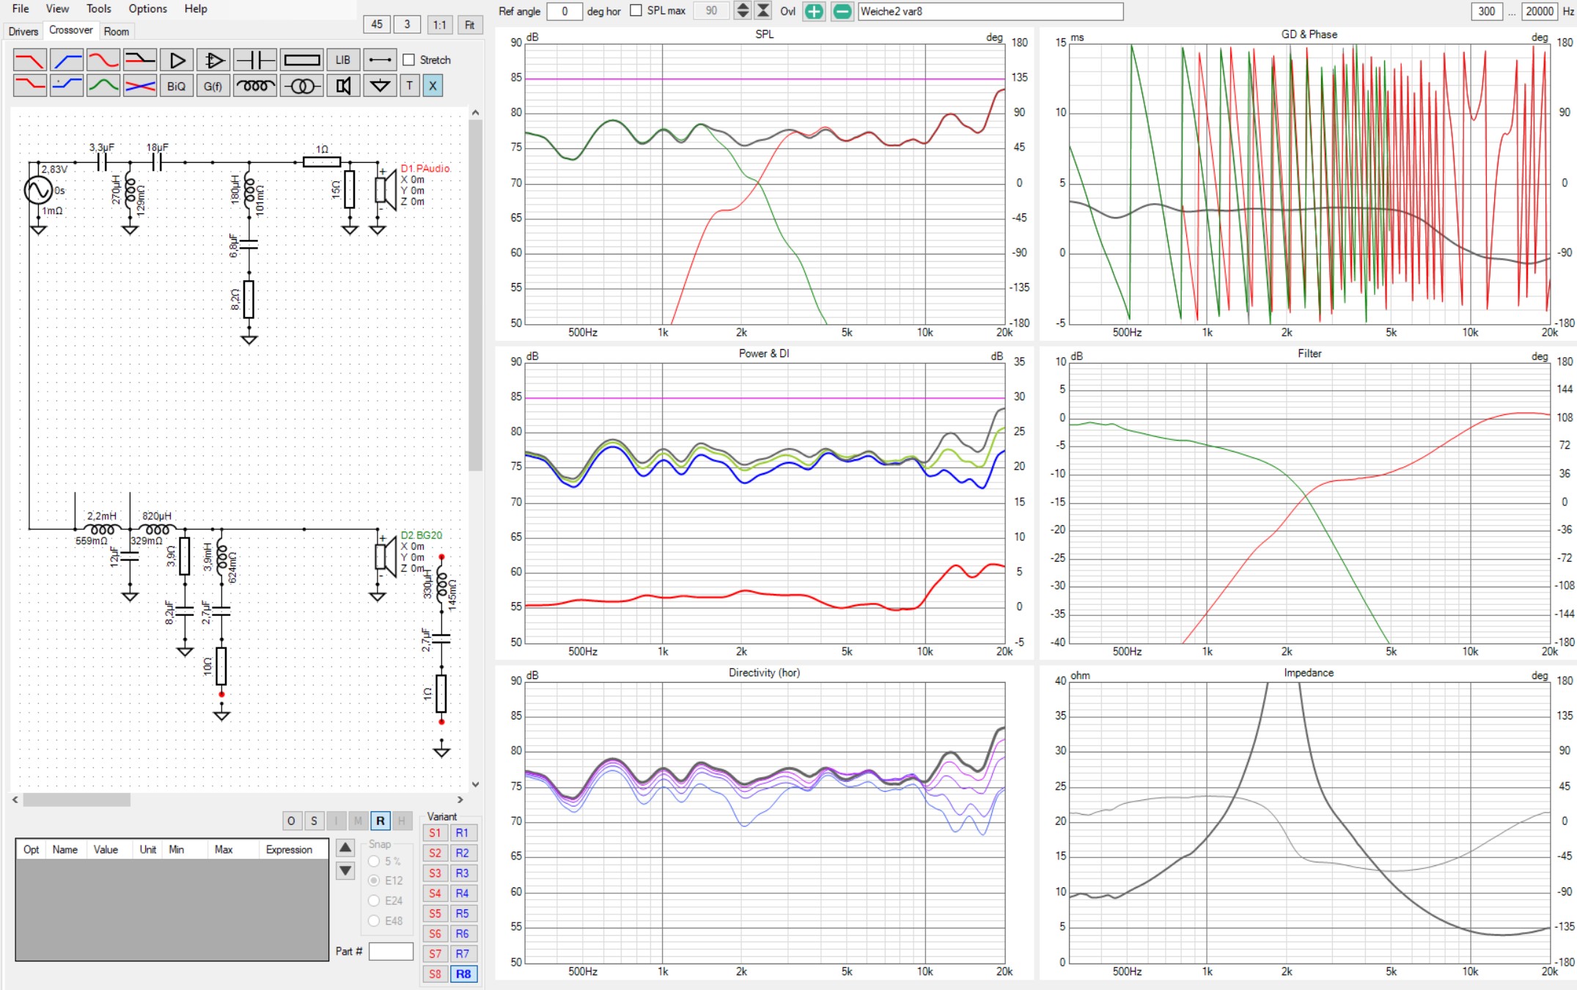The height and width of the screenshot is (990, 1577).
Task: Enable the Stretch checkbox
Action: click(x=409, y=60)
